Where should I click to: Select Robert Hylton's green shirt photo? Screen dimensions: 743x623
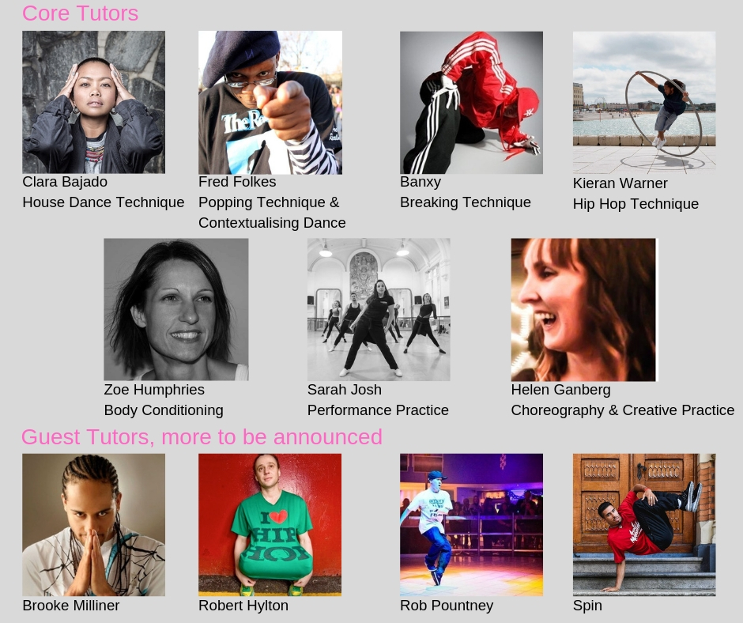pos(270,525)
